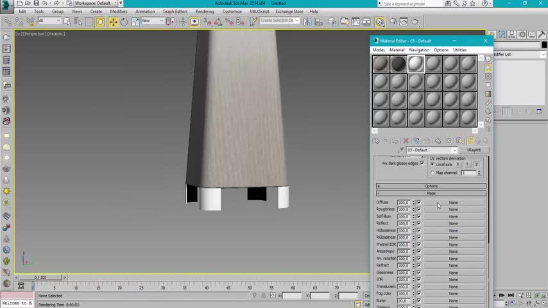Select the Move tool in main toolbar
The height and width of the screenshot is (308, 548).
pyautogui.click(x=113, y=21)
